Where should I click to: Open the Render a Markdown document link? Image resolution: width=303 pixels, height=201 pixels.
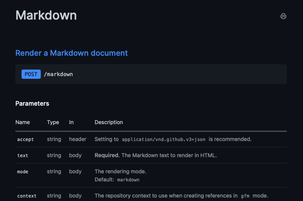[x=72, y=53]
